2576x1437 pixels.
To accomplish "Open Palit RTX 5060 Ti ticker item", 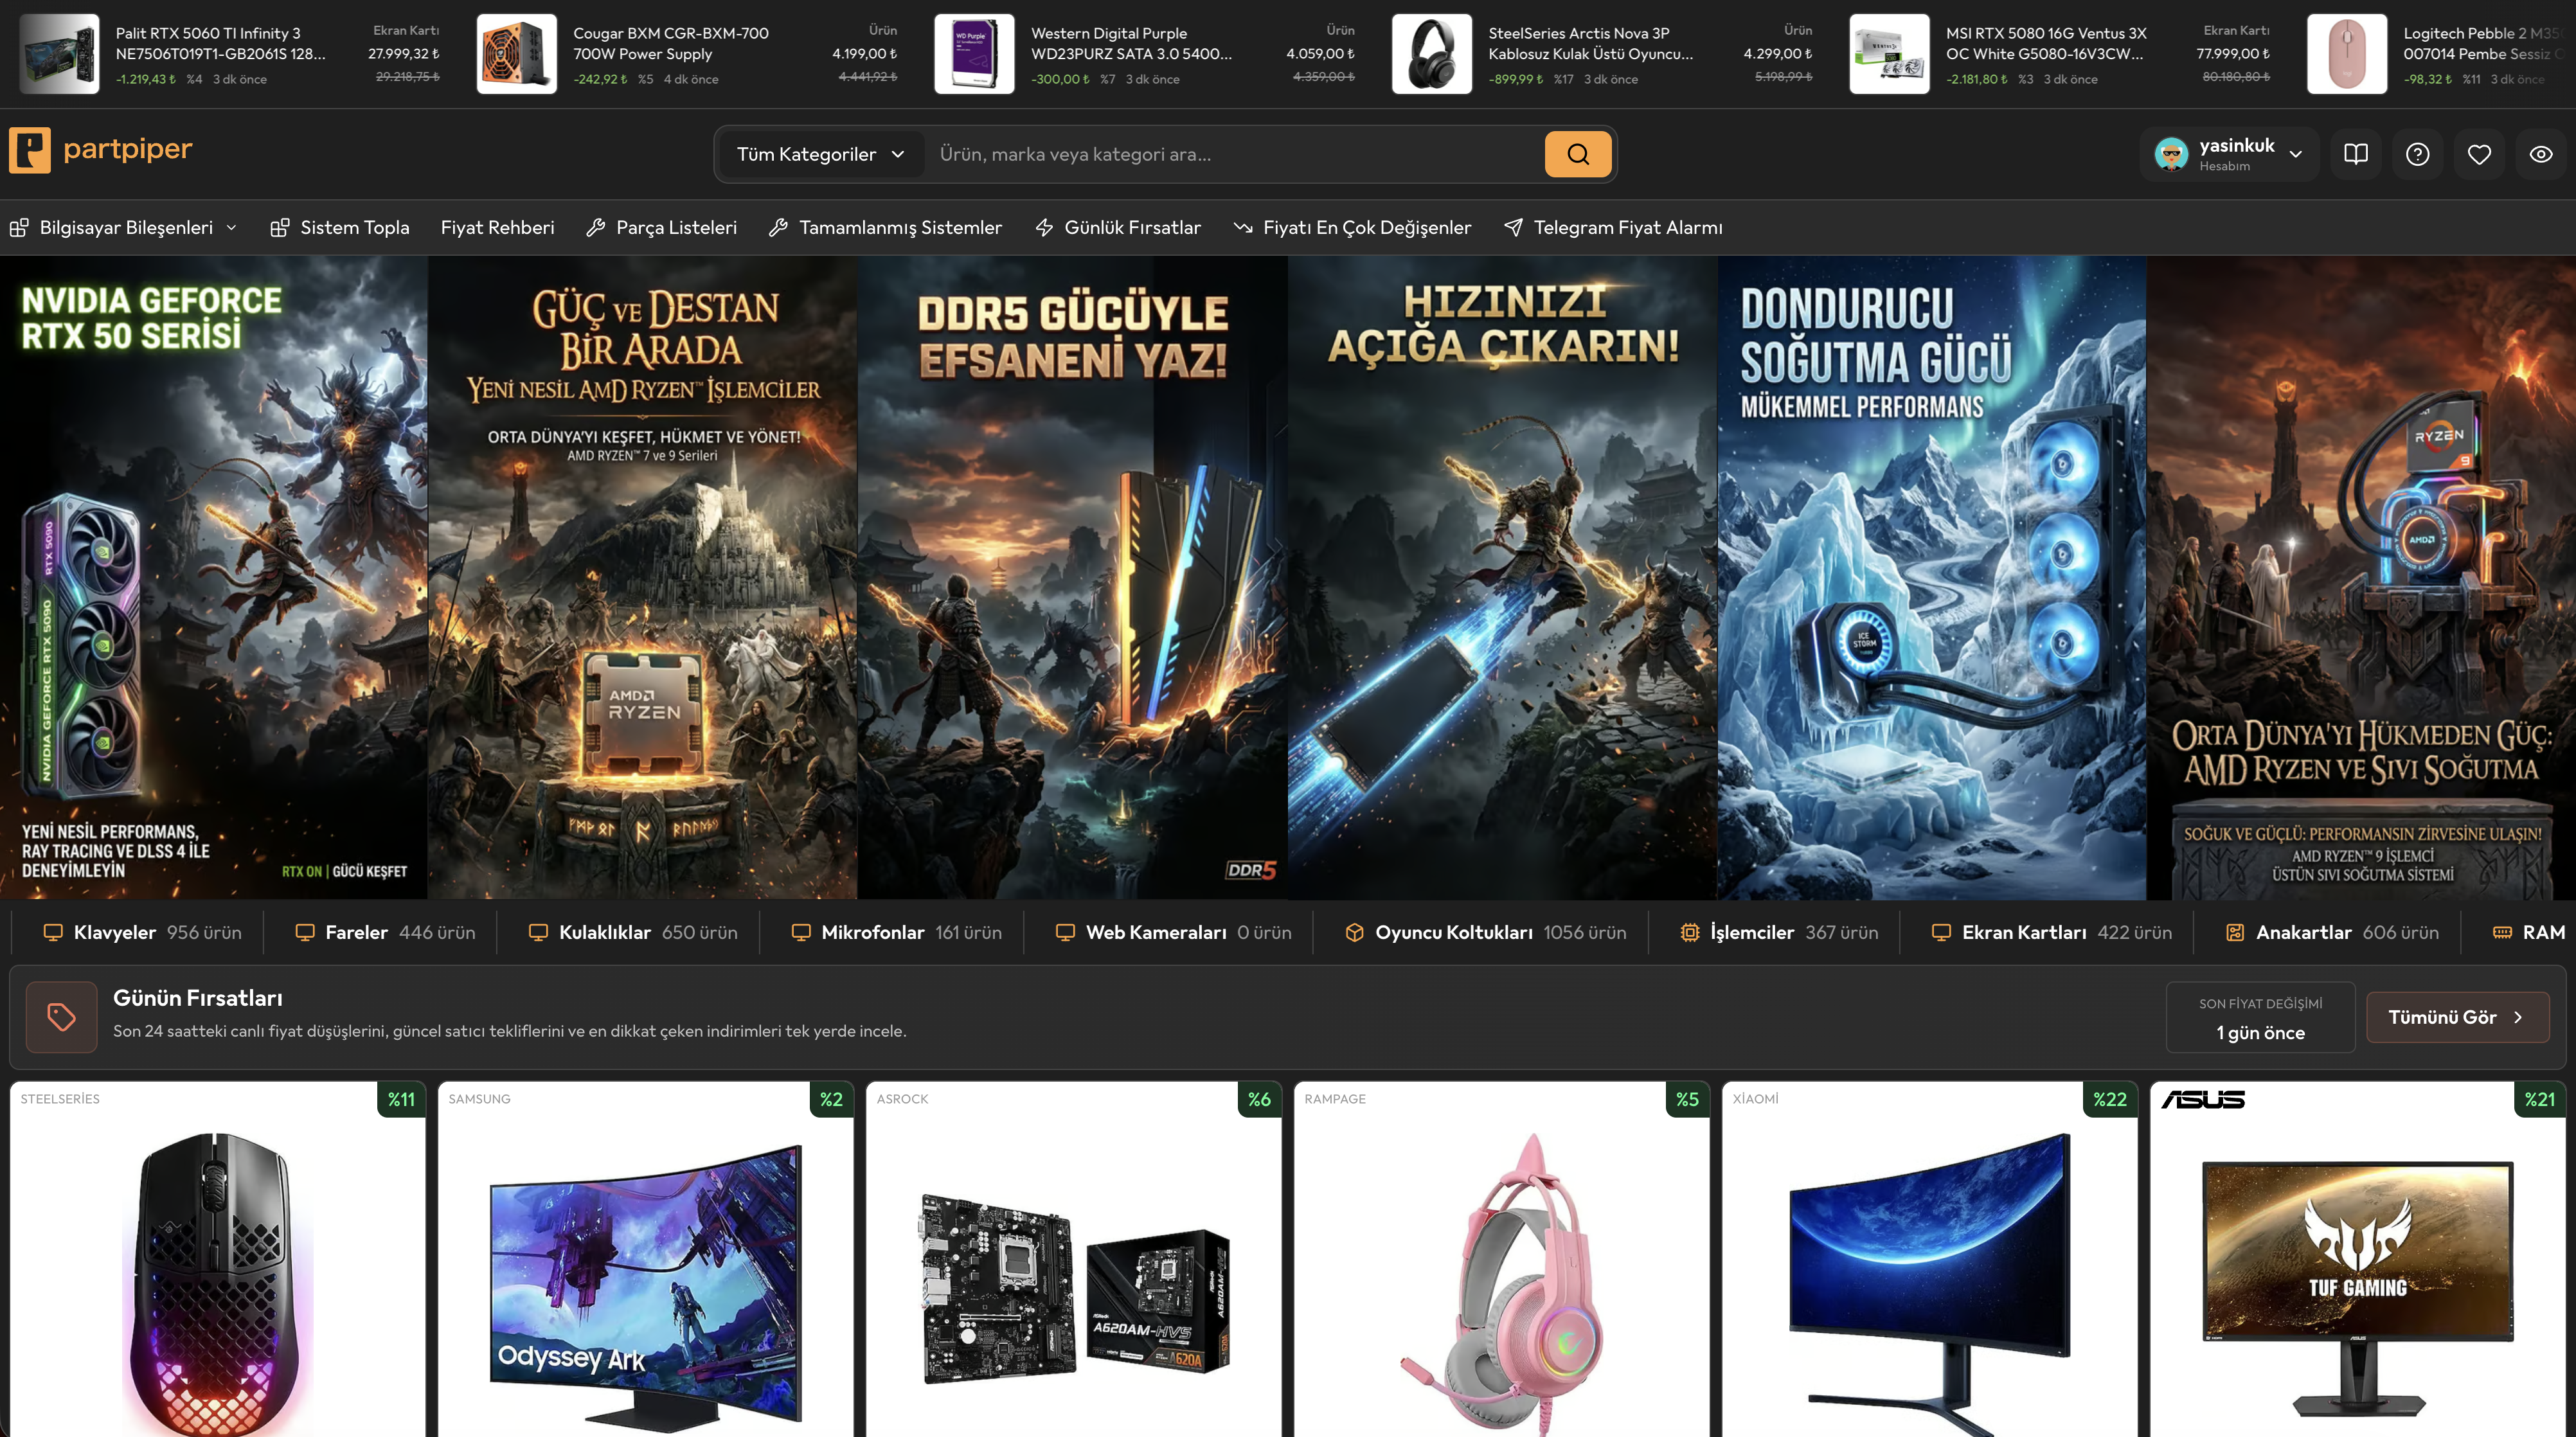I will tap(230, 54).
